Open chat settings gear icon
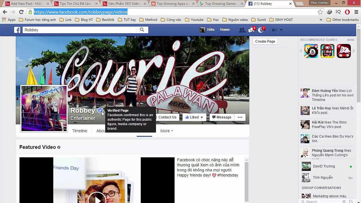361x203 pixels. 344,201
